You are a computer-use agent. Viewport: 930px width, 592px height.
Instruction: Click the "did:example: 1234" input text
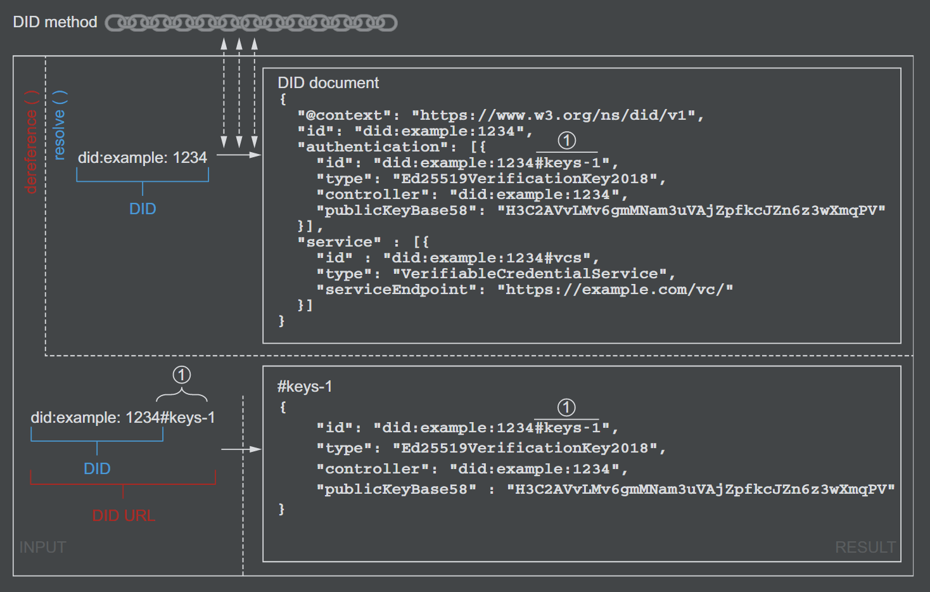click(x=143, y=157)
